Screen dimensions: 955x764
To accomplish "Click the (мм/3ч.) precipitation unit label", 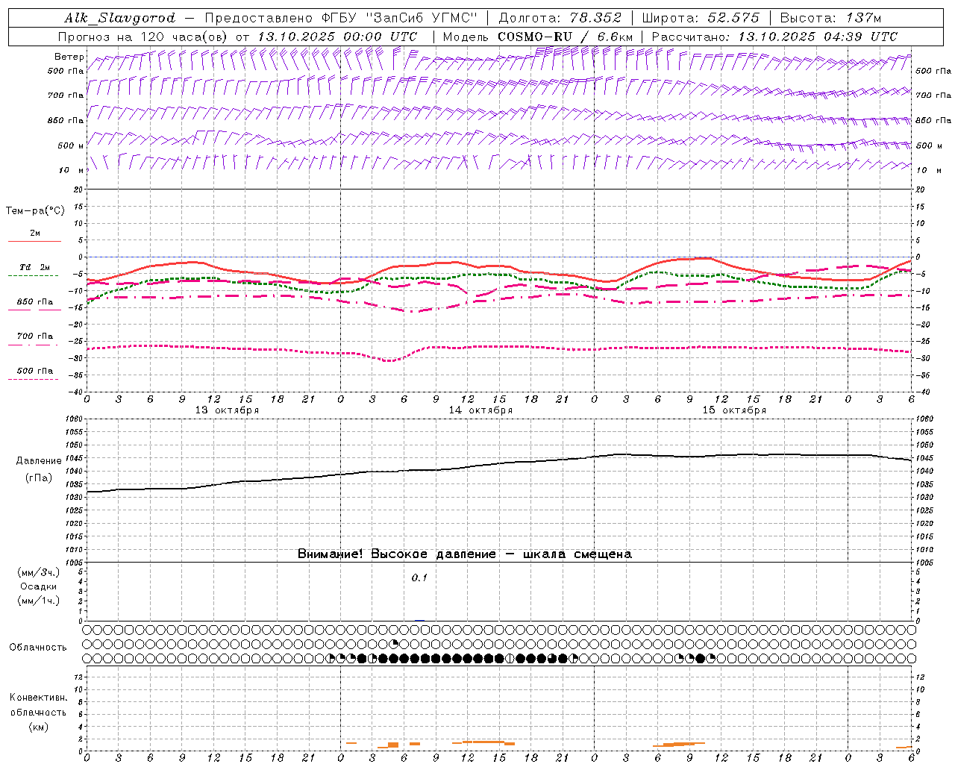I will coord(39,572).
